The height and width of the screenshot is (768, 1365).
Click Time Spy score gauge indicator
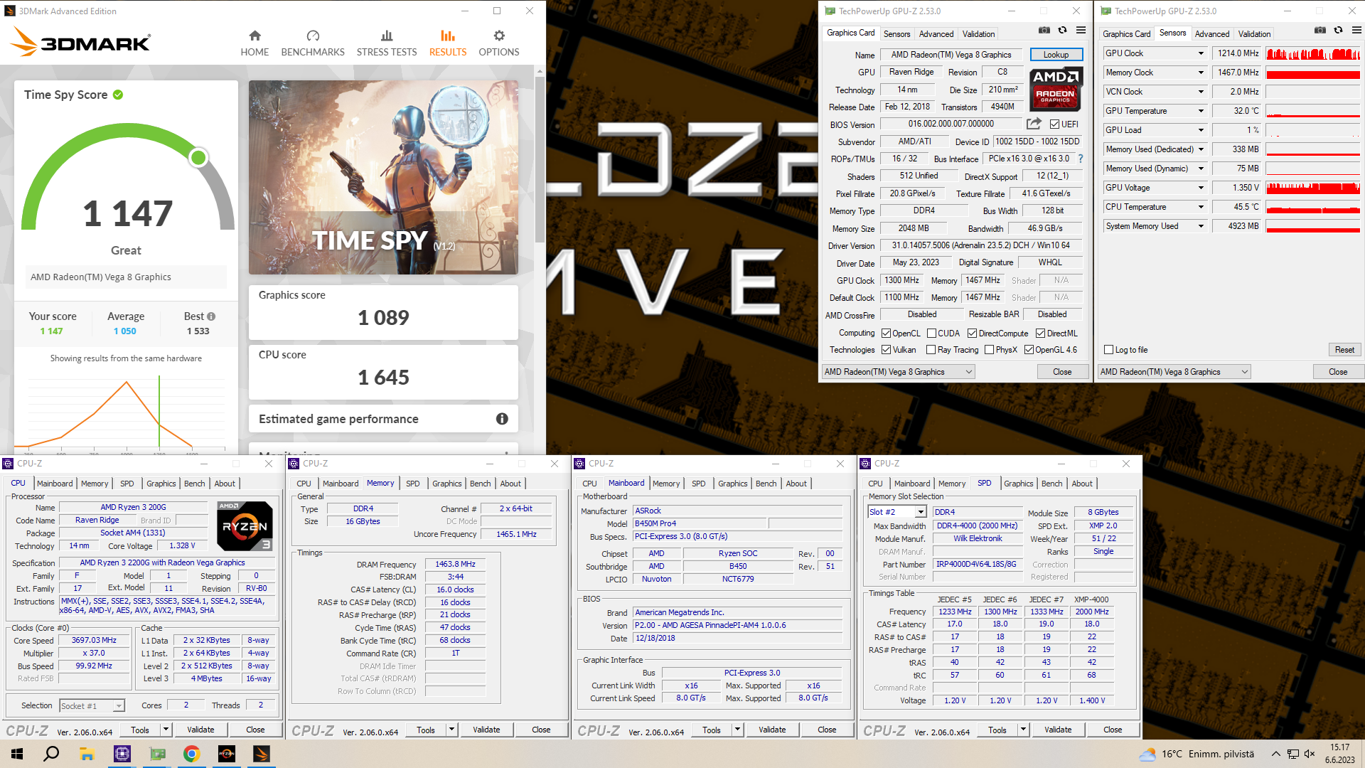(x=199, y=157)
